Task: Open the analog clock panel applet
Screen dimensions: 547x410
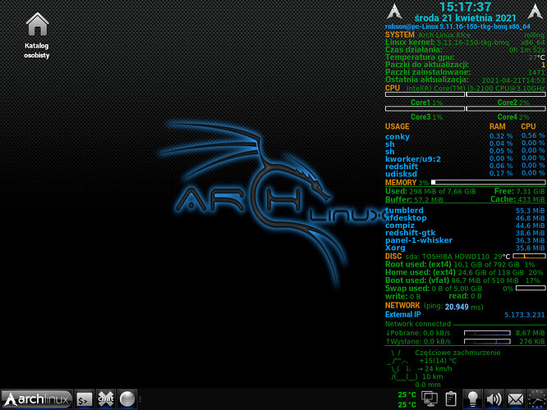Action: [x=537, y=399]
